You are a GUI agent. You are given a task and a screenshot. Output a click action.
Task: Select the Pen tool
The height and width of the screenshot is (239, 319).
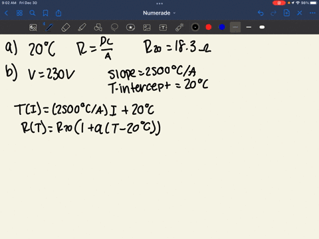[49, 27]
